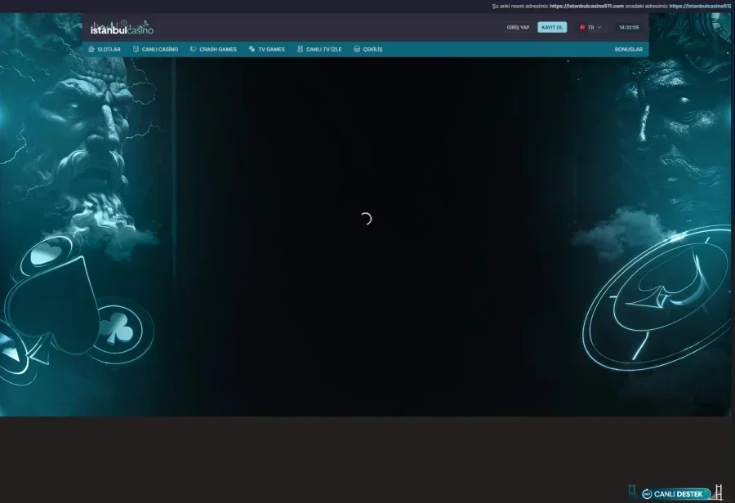Click the Crash Games icon

(193, 49)
